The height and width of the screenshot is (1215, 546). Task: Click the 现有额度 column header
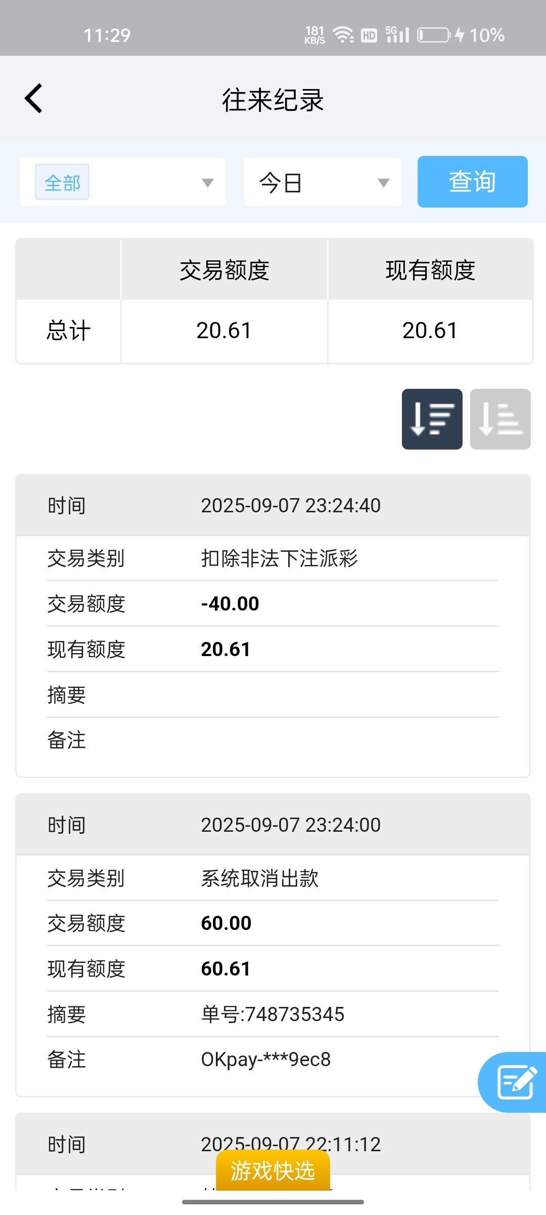[430, 270]
